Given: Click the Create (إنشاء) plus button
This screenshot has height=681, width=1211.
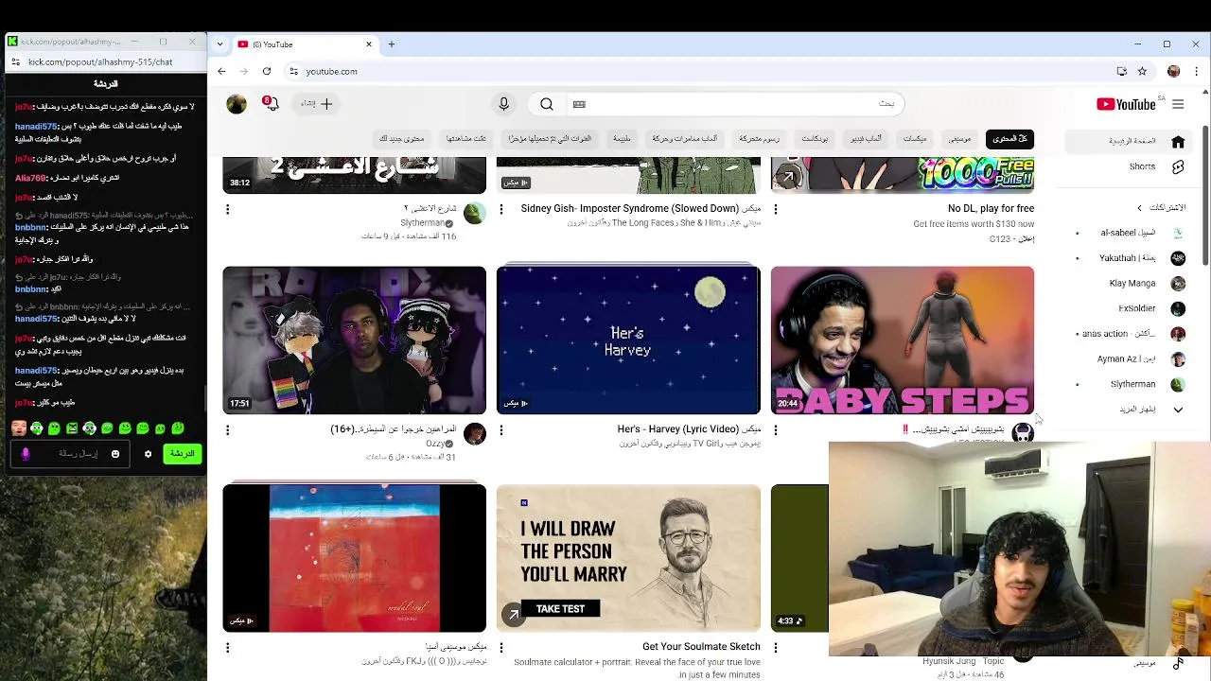Looking at the screenshot, I should click(318, 104).
